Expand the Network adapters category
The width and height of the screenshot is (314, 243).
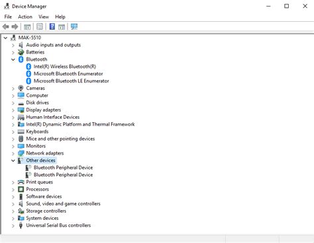[13, 153]
